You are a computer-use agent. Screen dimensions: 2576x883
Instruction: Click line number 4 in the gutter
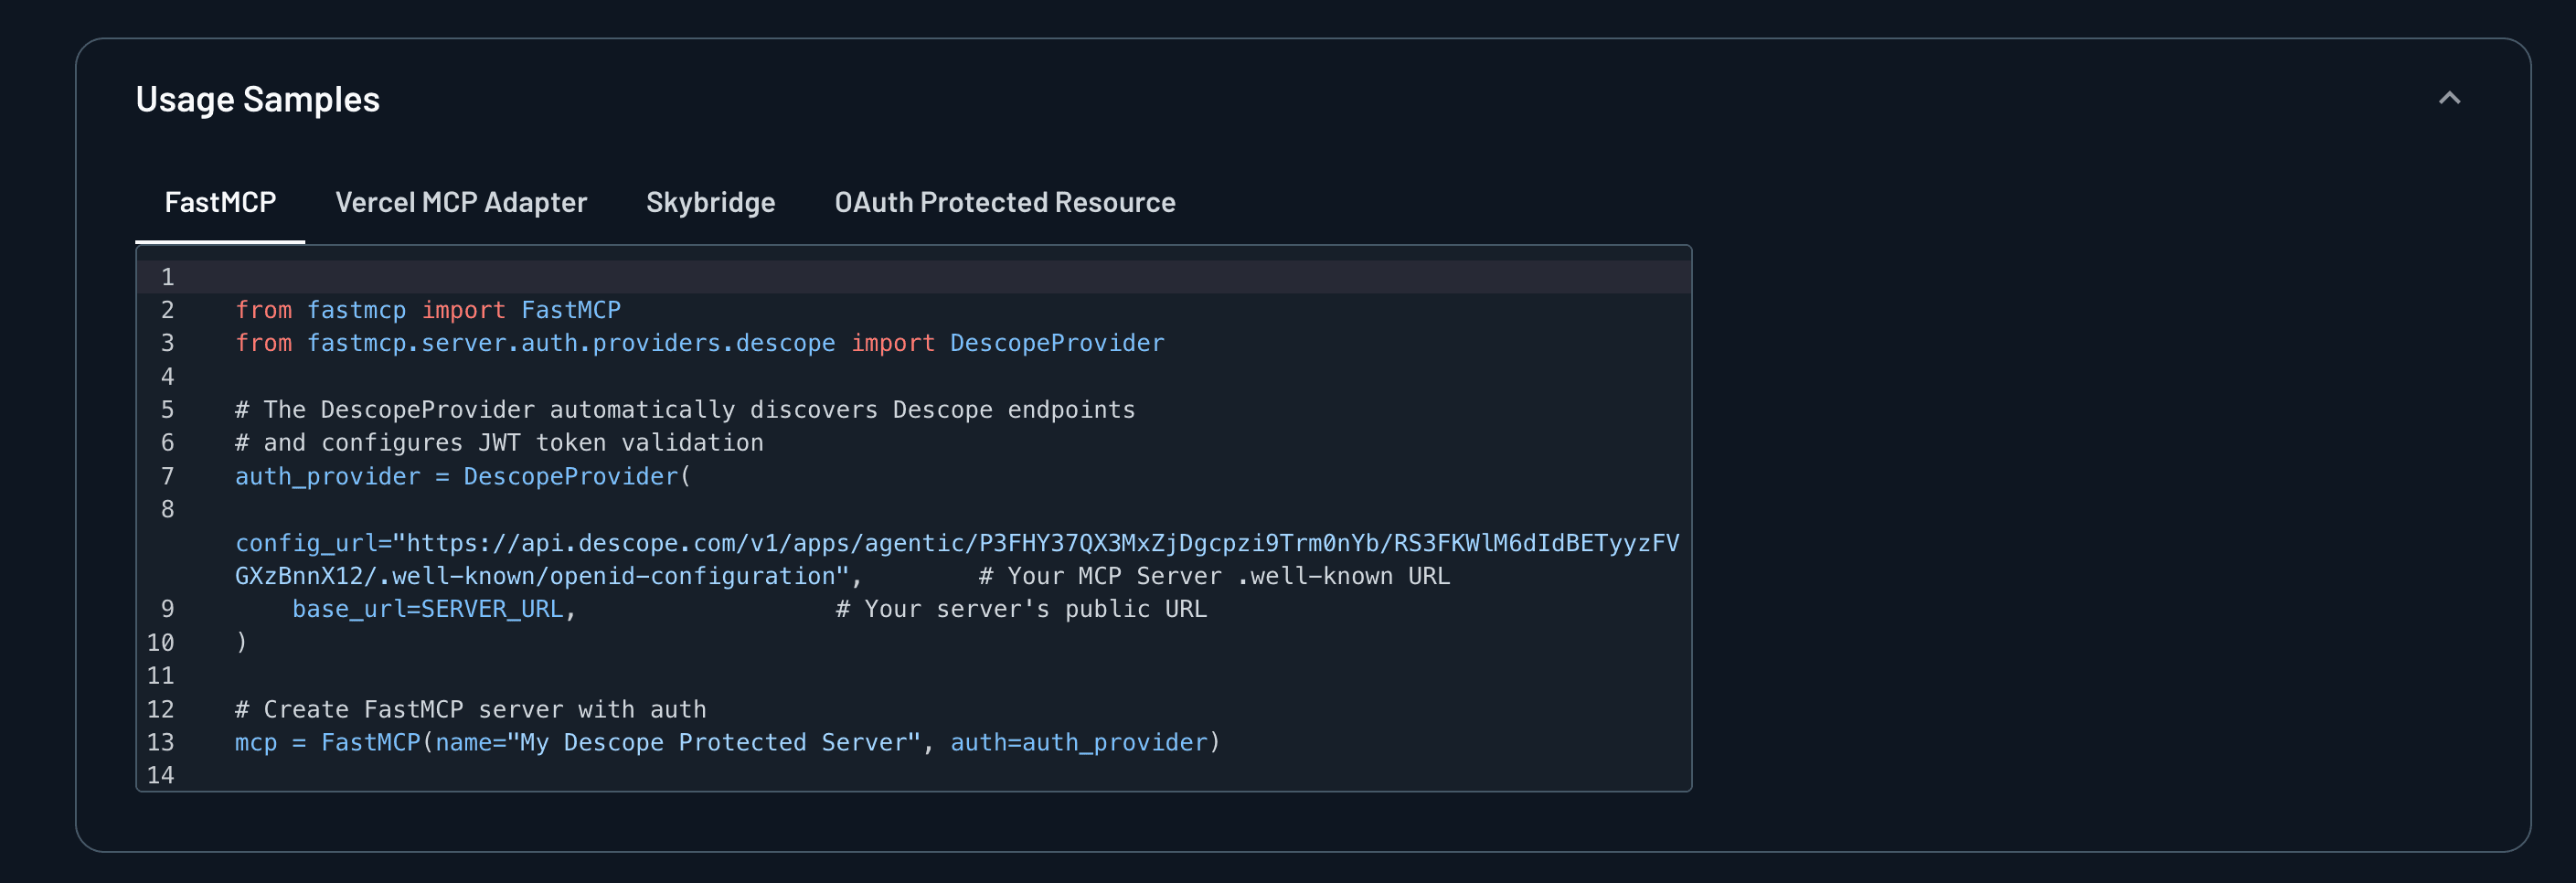point(167,376)
